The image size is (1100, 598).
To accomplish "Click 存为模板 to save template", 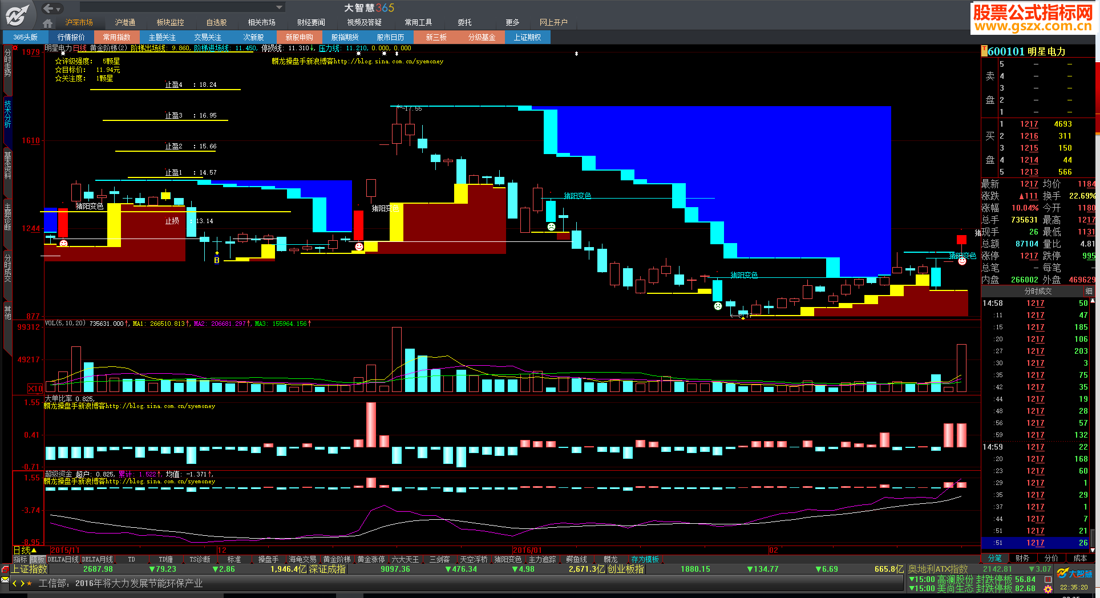I will [645, 559].
